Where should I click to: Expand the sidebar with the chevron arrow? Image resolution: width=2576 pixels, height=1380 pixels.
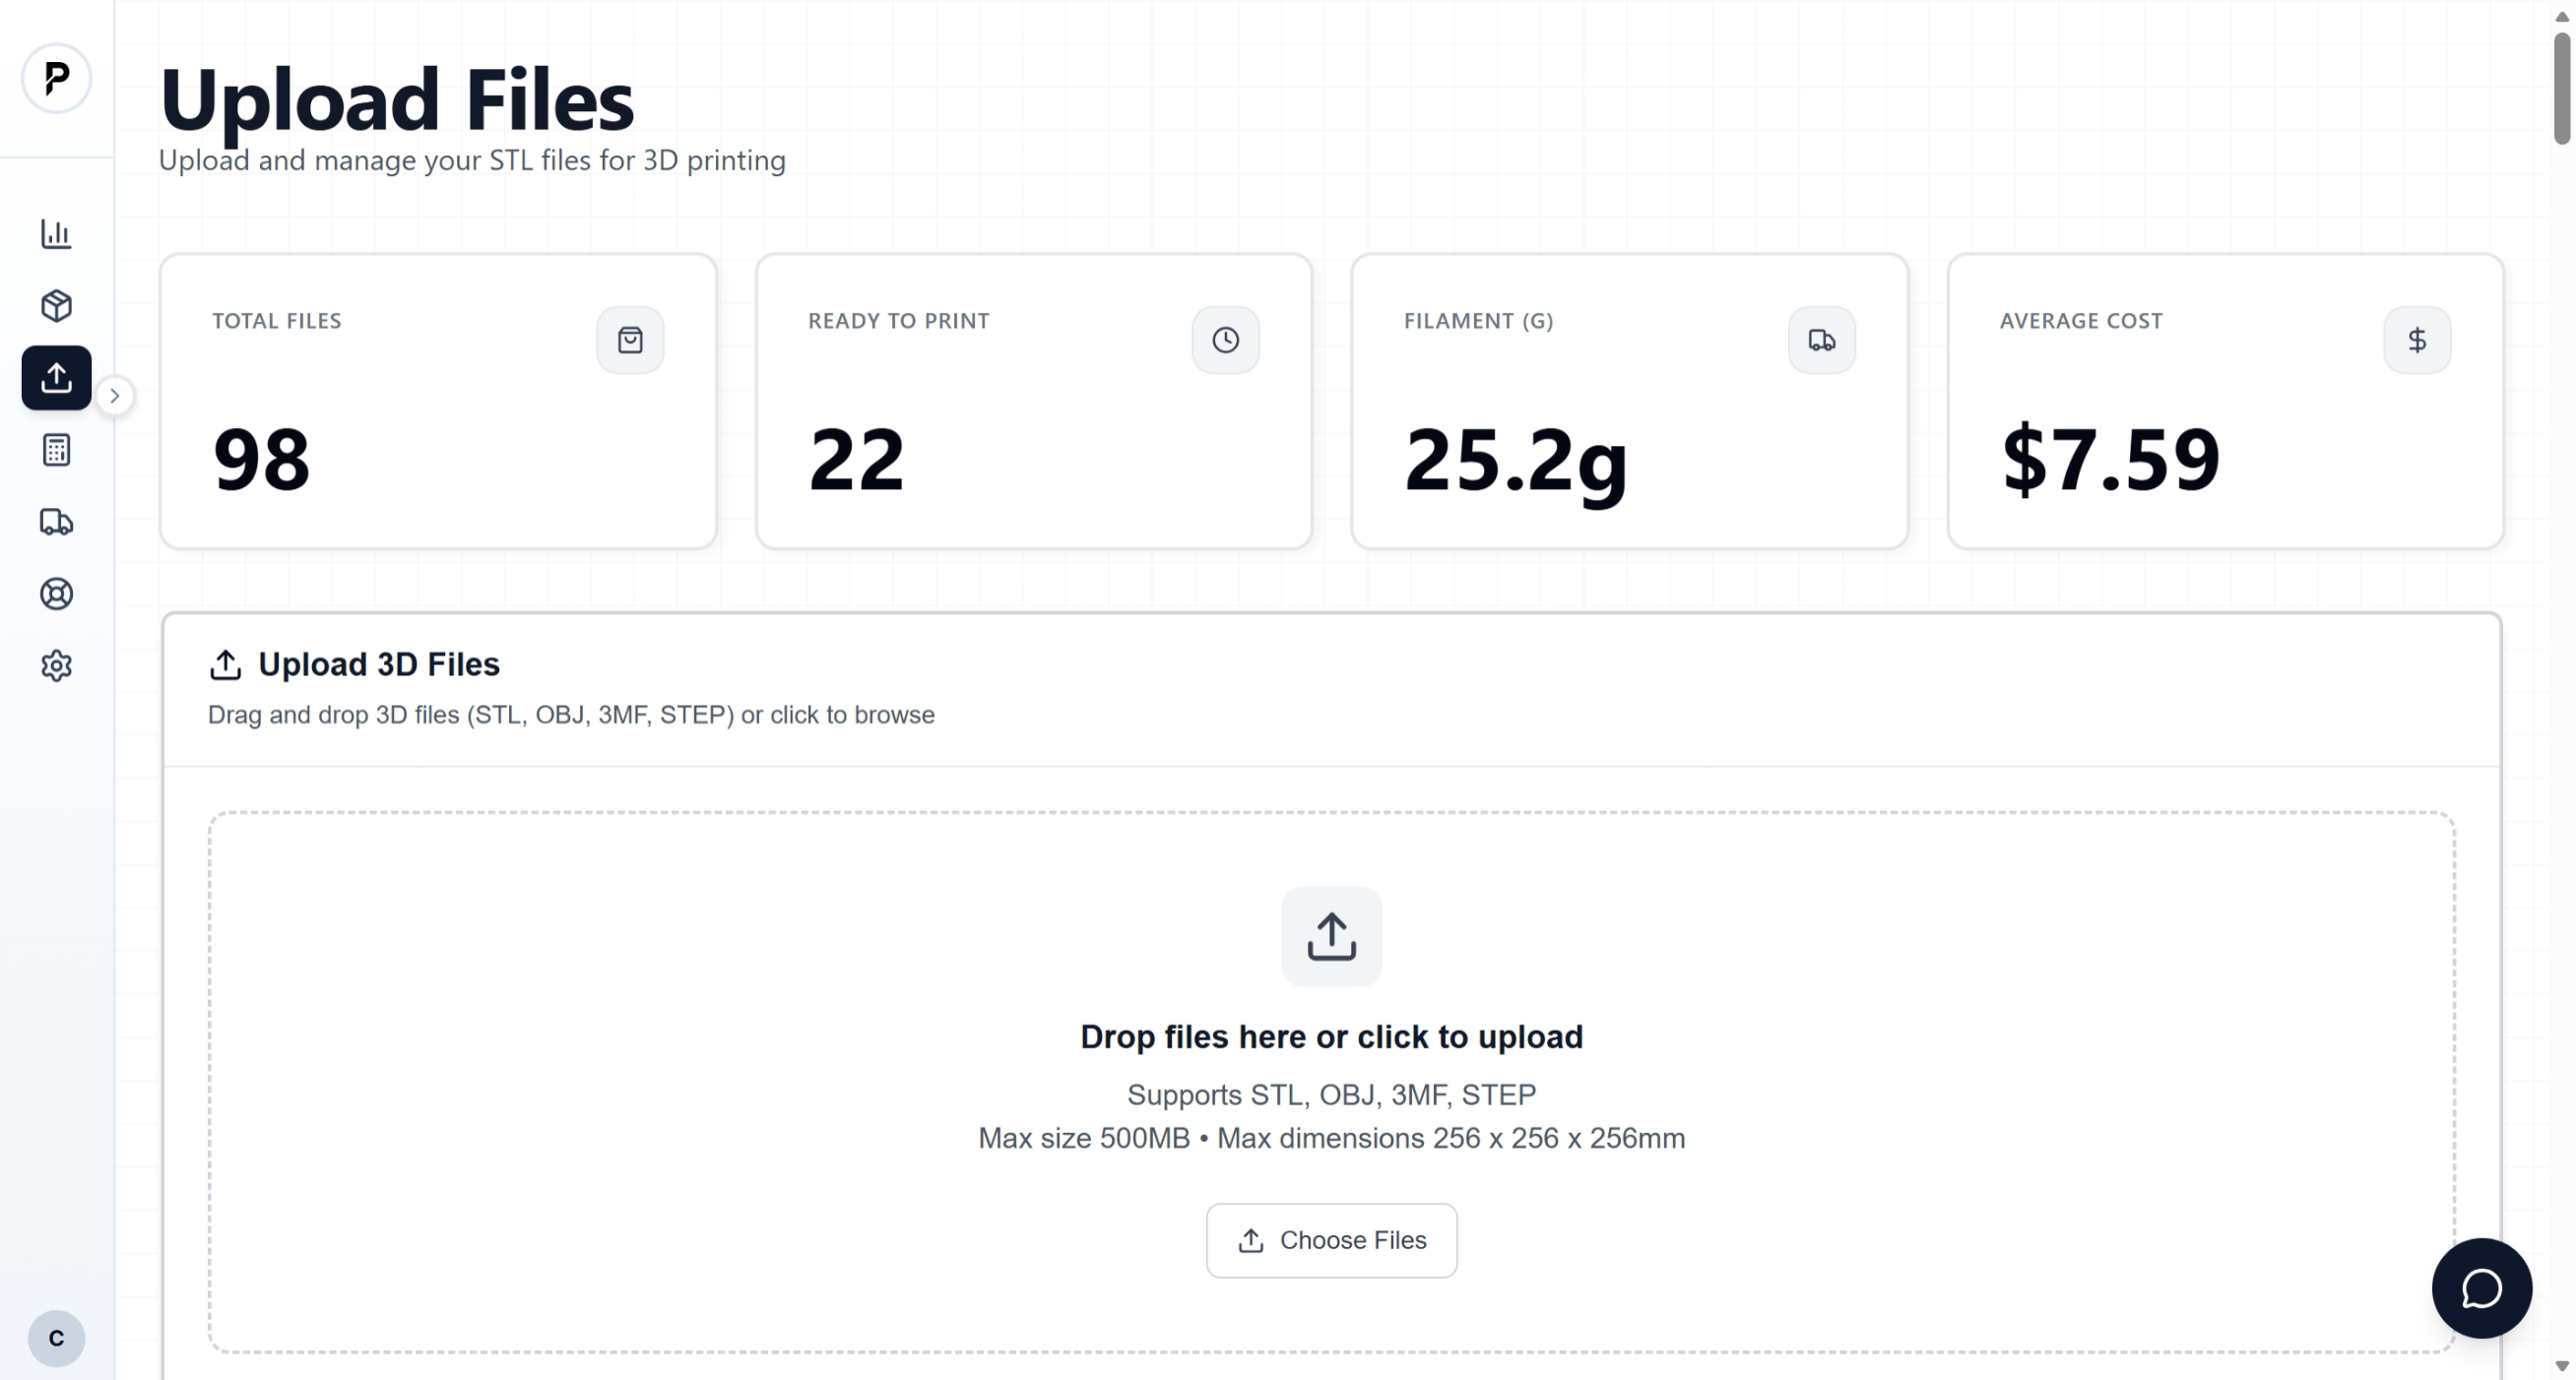[x=115, y=396]
